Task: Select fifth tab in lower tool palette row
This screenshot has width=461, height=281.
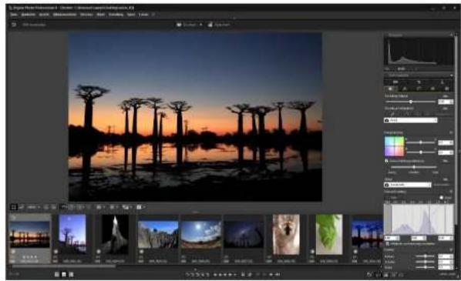Action: 446,89
